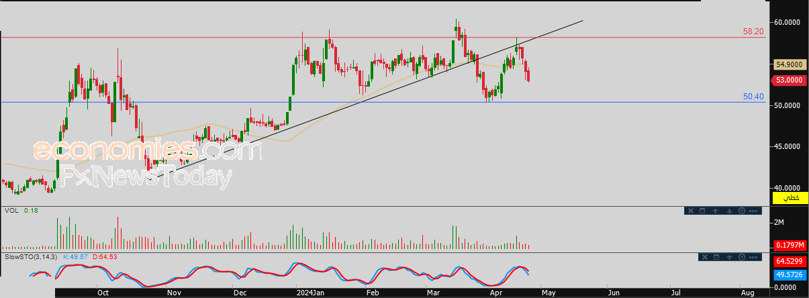Viewport: 809px width, 298px height.
Task: Move the VOL pane up
Action: click(715, 211)
